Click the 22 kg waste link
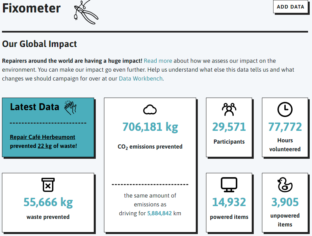The height and width of the screenshot is (236, 312). pos(45,146)
